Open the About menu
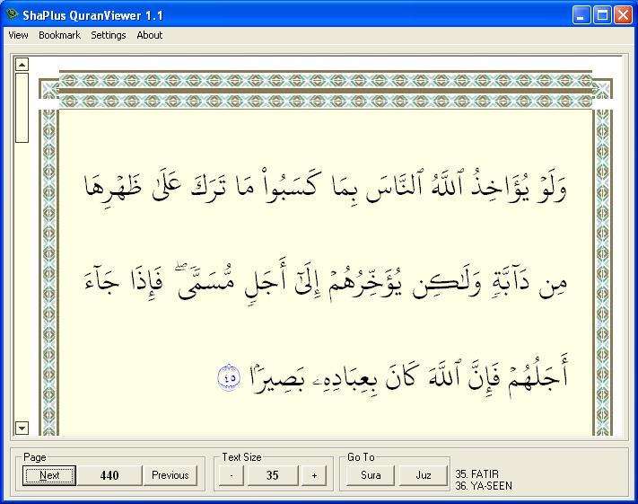 pyautogui.click(x=149, y=35)
